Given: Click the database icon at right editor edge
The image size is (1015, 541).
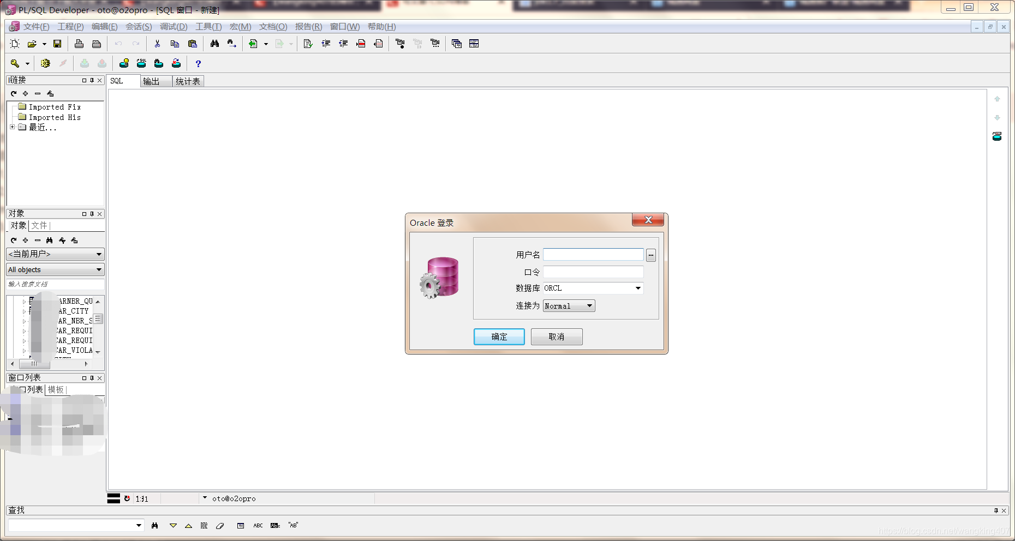Looking at the screenshot, I should click(x=997, y=136).
